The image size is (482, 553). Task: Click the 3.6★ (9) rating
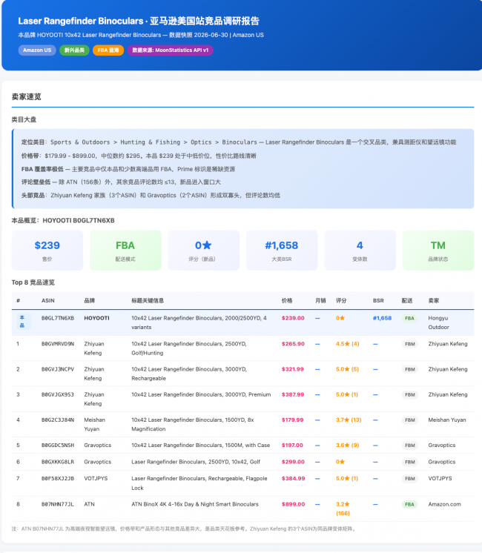pos(347,446)
